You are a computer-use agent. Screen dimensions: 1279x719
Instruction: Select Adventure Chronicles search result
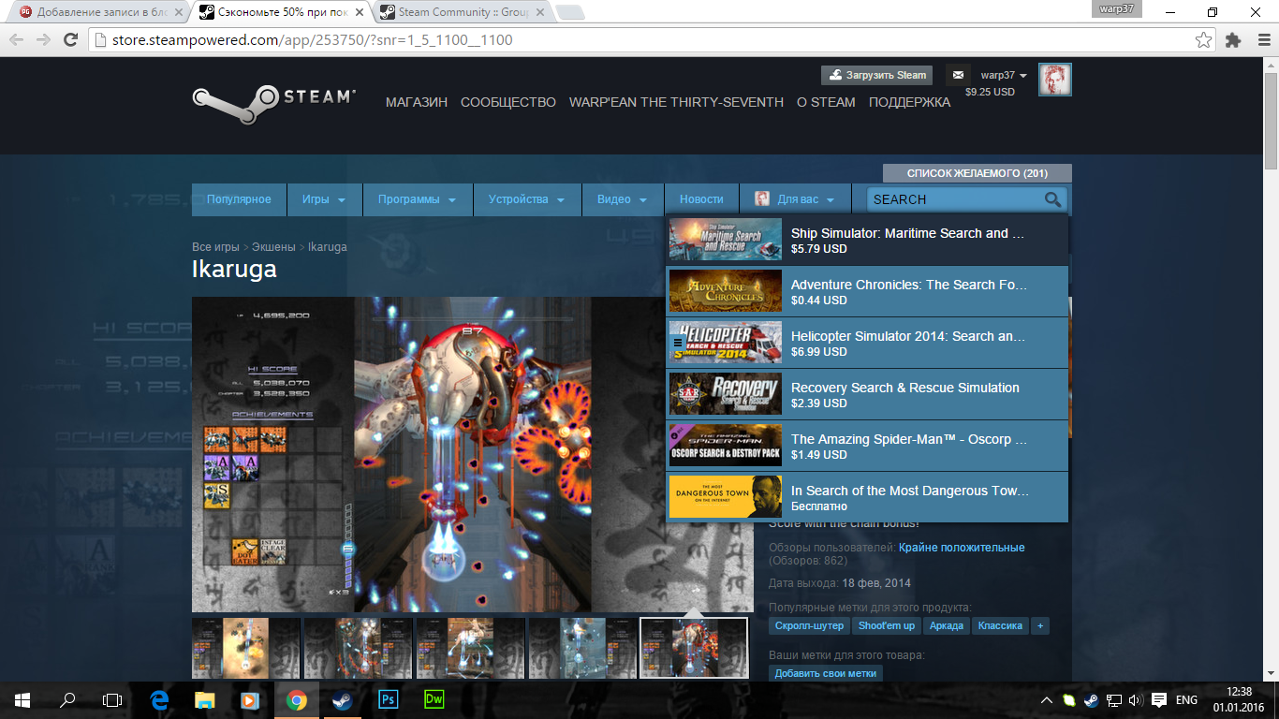(x=867, y=291)
